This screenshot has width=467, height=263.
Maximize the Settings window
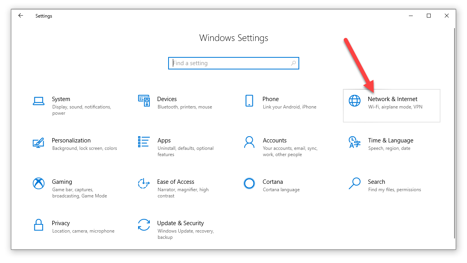point(429,16)
